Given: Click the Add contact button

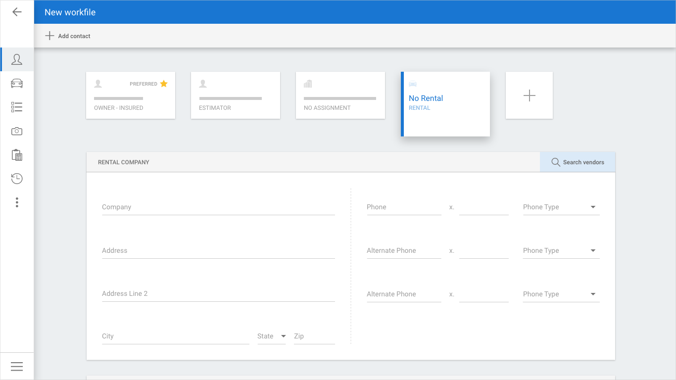Looking at the screenshot, I should point(68,36).
